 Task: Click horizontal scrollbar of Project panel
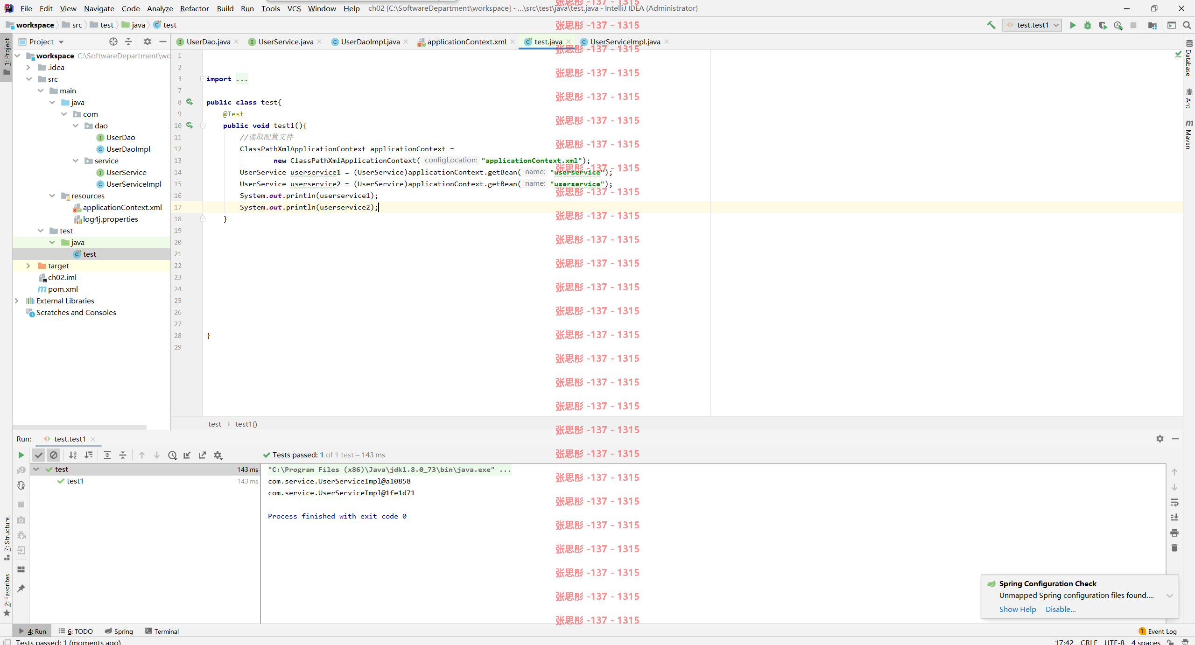tap(79, 427)
